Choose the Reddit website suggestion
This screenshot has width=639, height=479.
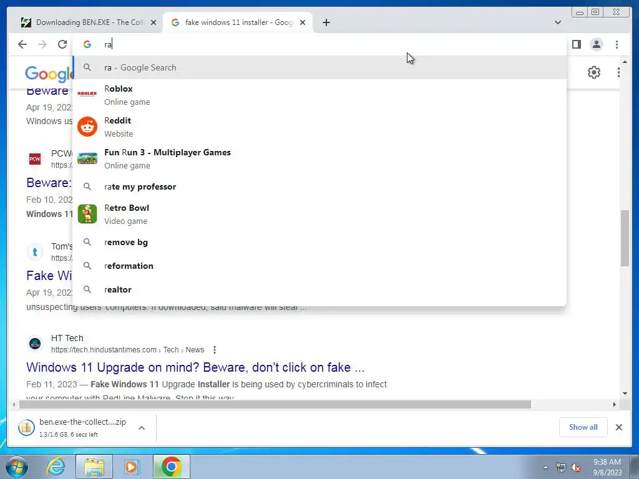pos(319,127)
